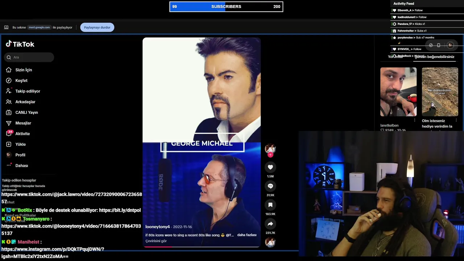Open three-dot menu for Olm isteseniz video
Image resolution: width=464 pixels, height=261 pixels.
point(456,120)
